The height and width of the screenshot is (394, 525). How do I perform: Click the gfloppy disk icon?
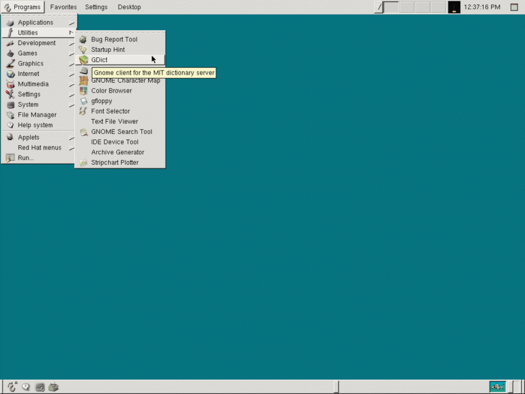click(83, 101)
